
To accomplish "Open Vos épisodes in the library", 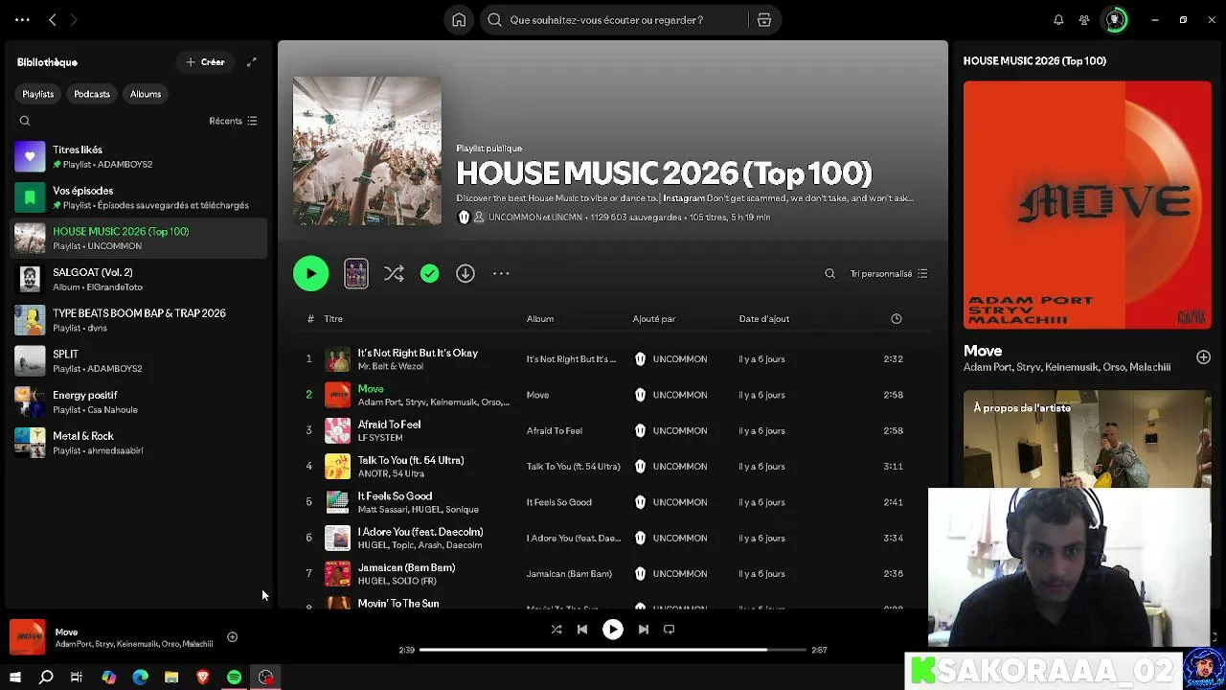I will [x=139, y=197].
